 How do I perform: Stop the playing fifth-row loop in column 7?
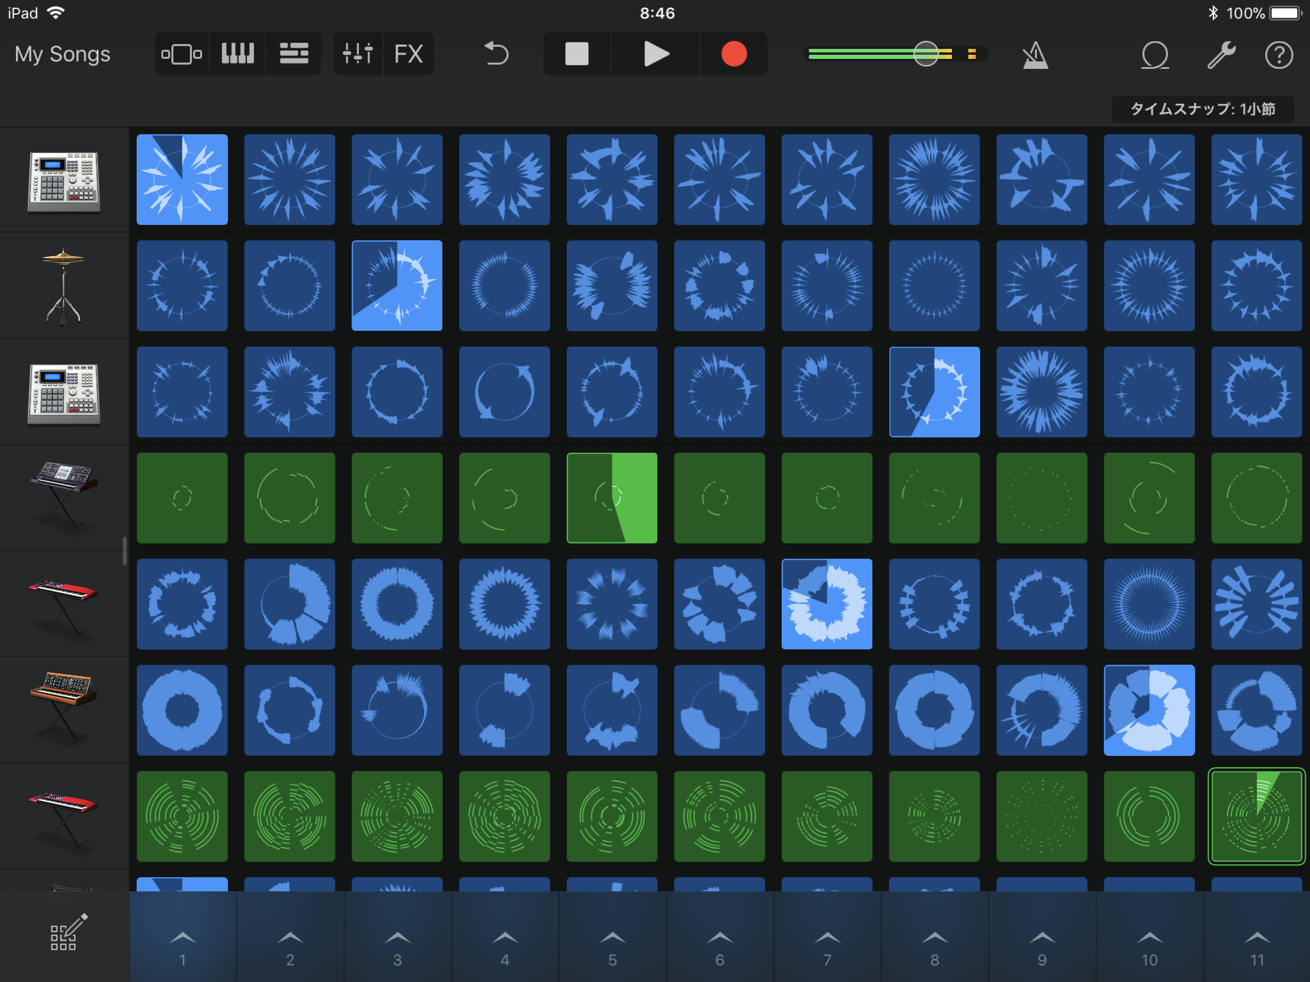coord(828,604)
